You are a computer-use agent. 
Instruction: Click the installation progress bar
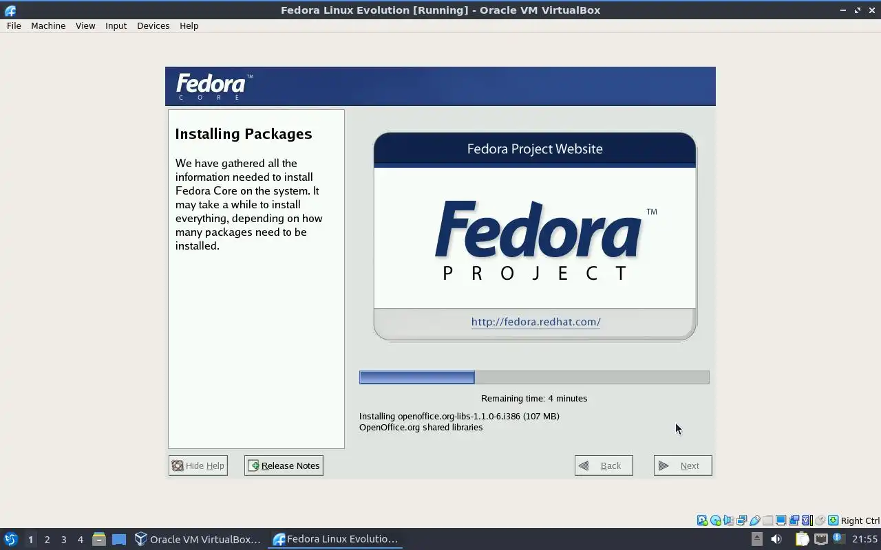534,377
